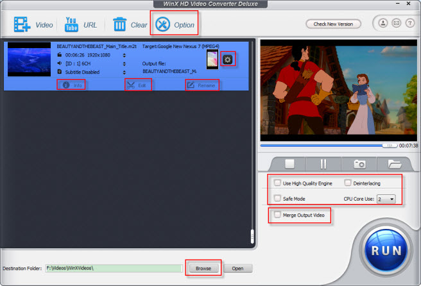This screenshot has width=421, height=286.
Task: Open the Option settings
Action: tap(175, 24)
